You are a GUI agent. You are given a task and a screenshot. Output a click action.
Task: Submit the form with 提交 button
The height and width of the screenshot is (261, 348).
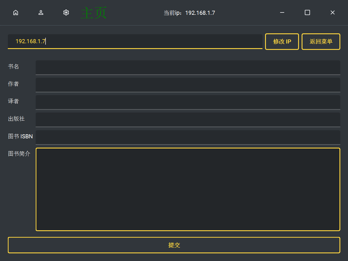[174, 245]
